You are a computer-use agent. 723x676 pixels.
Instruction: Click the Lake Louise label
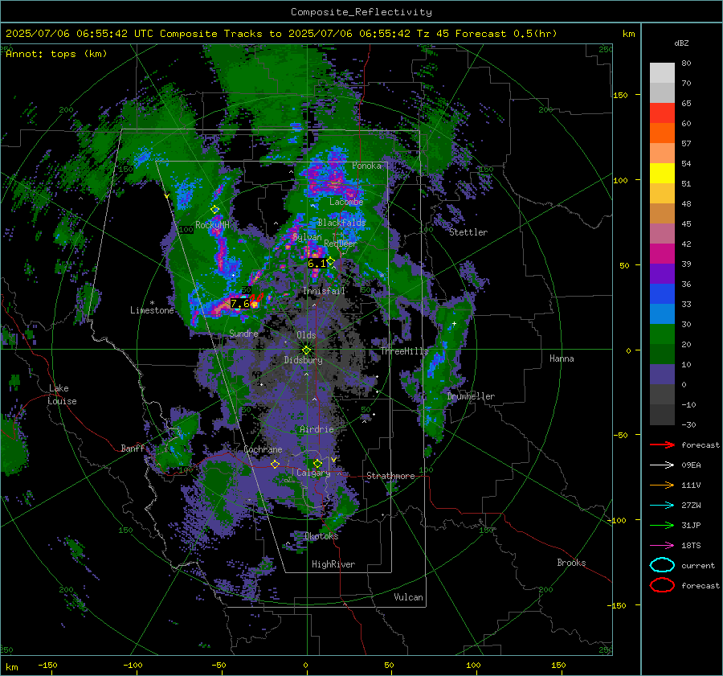(62, 395)
